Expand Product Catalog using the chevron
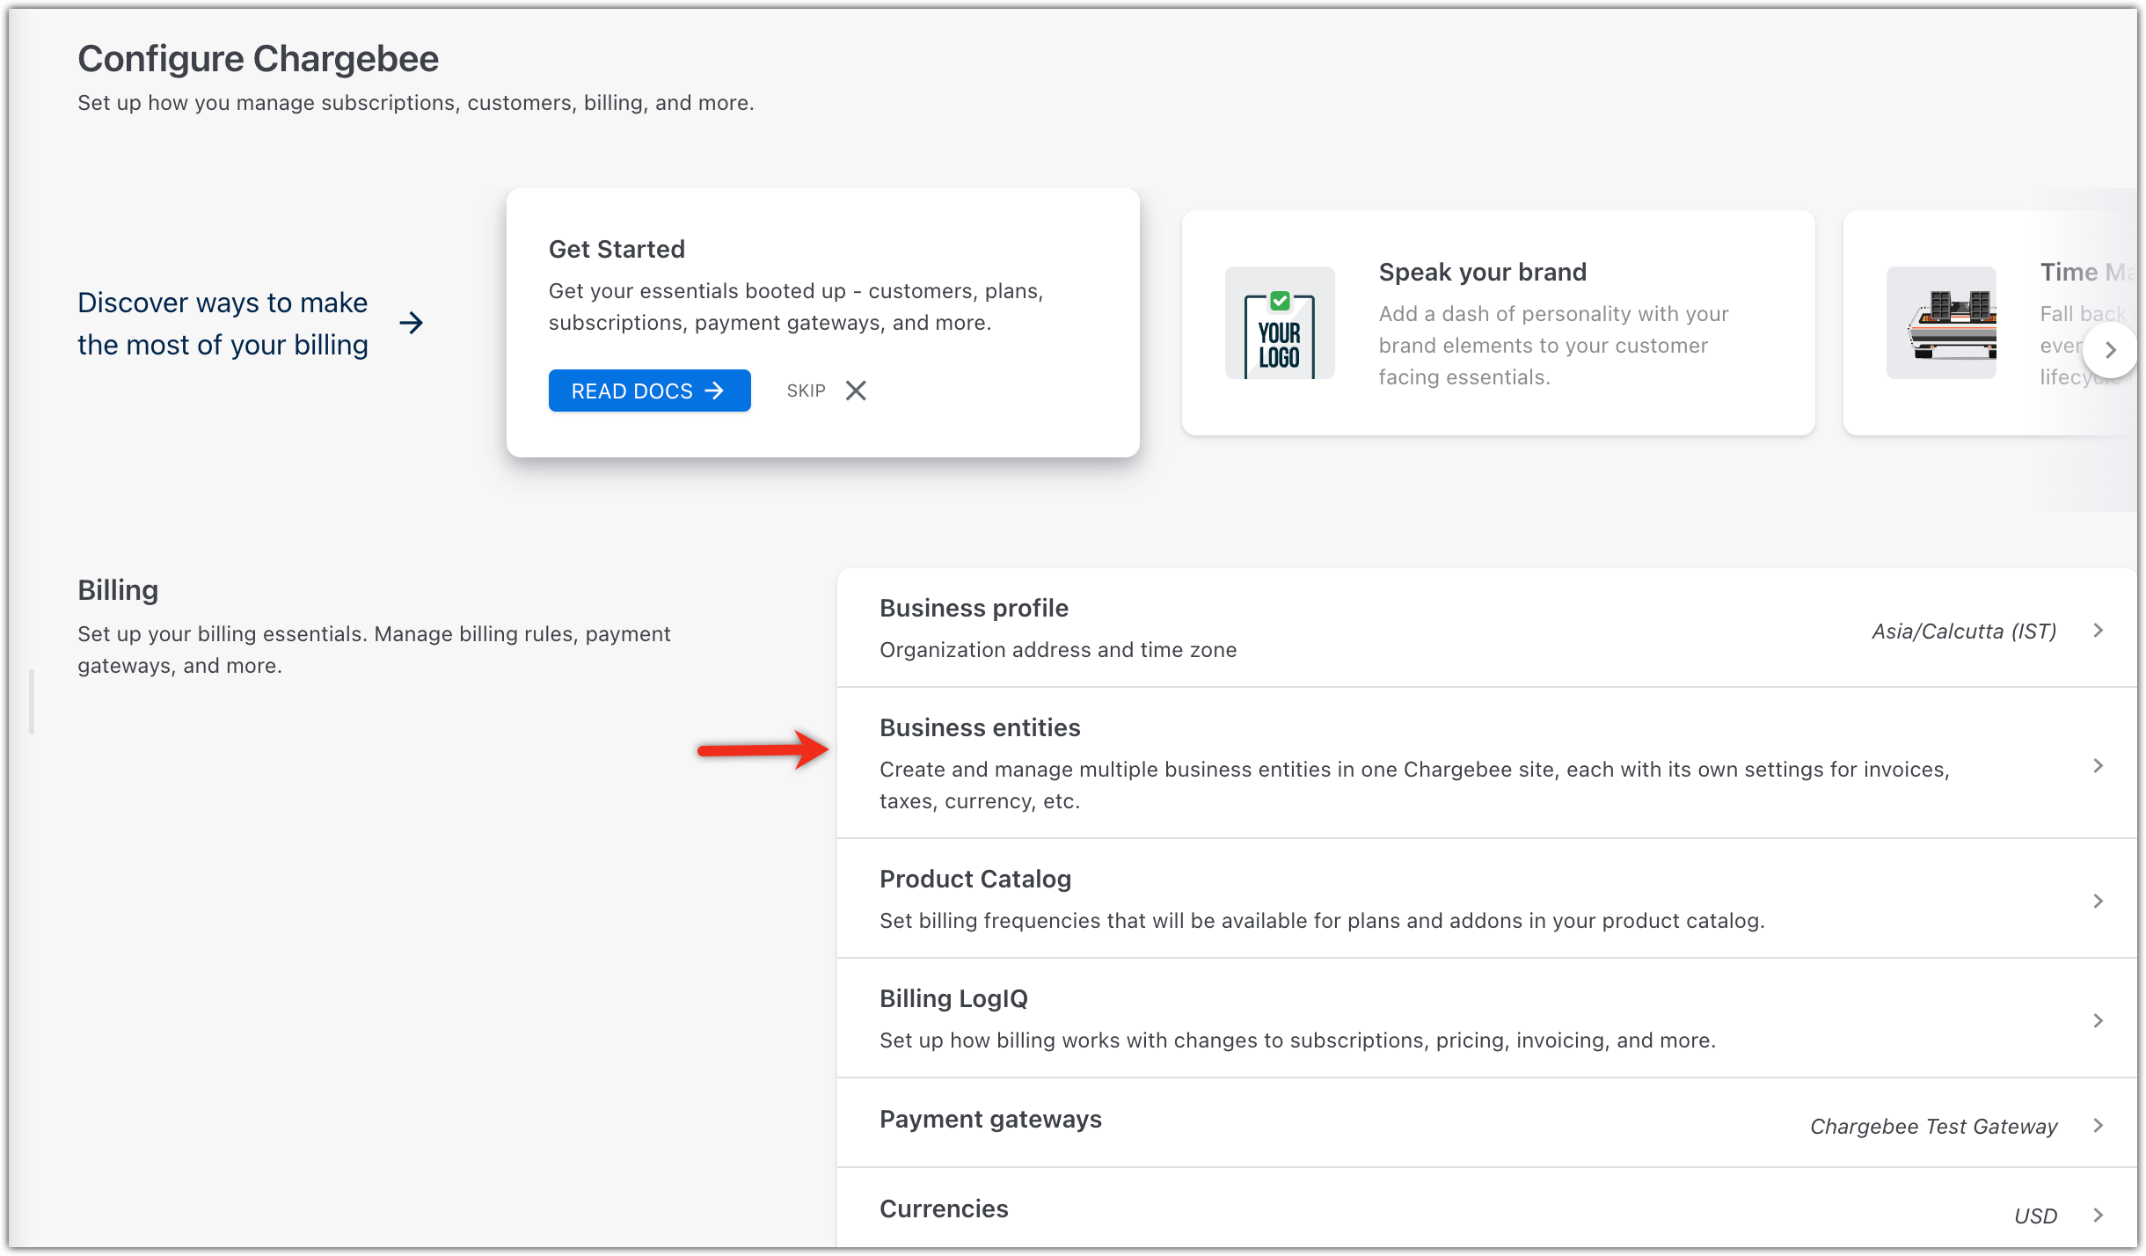Viewport: 2146px width, 1256px height. (x=2099, y=902)
